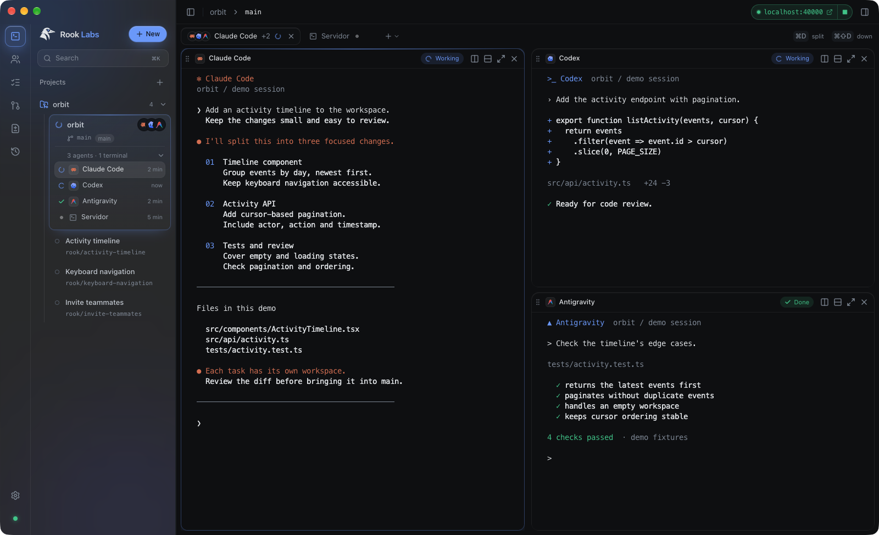Viewport: 879px width, 535px height.
Task: Select Servidor terminal in sidebar
Action: pyautogui.click(x=110, y=217)
